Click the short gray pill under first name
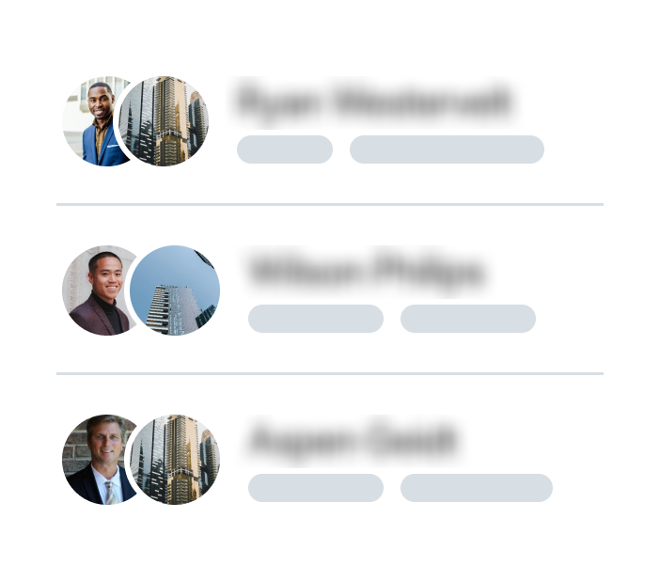 pyautogui.click(x=285, y=149)
